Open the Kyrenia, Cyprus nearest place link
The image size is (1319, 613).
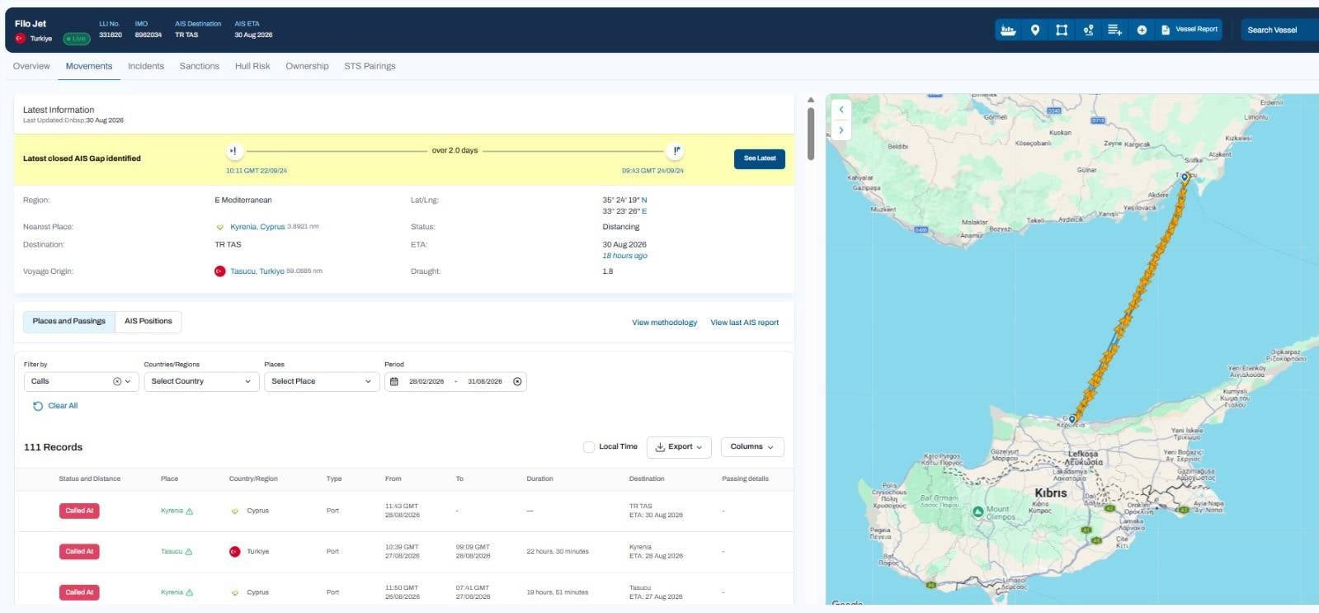257,227
